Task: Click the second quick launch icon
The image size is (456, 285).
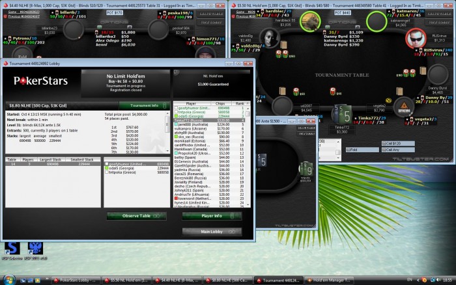Action: (30, 280)
